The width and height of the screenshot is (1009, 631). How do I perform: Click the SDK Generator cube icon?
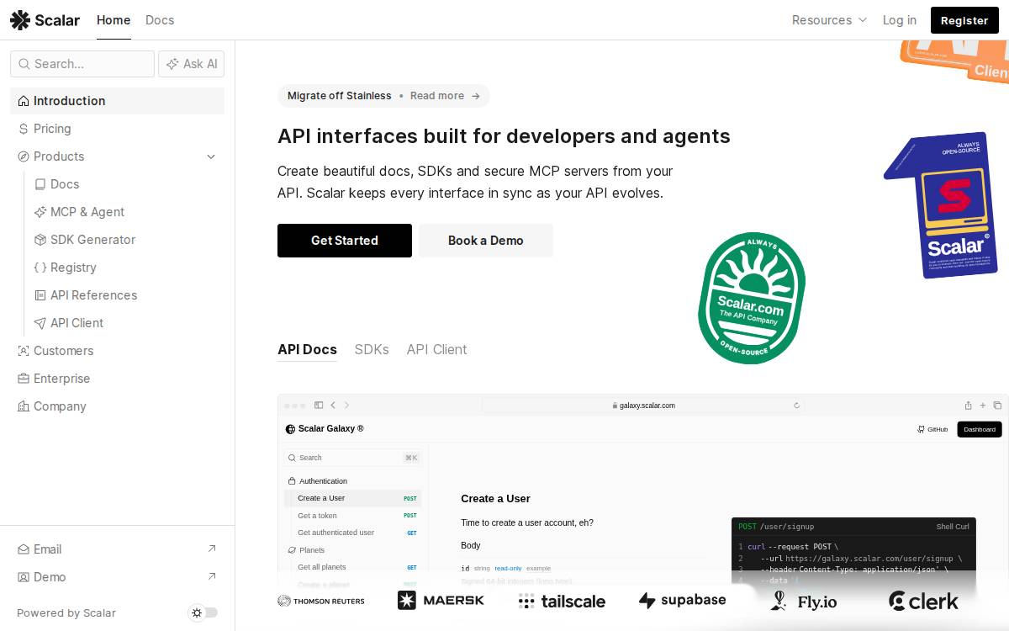point(40,240)
